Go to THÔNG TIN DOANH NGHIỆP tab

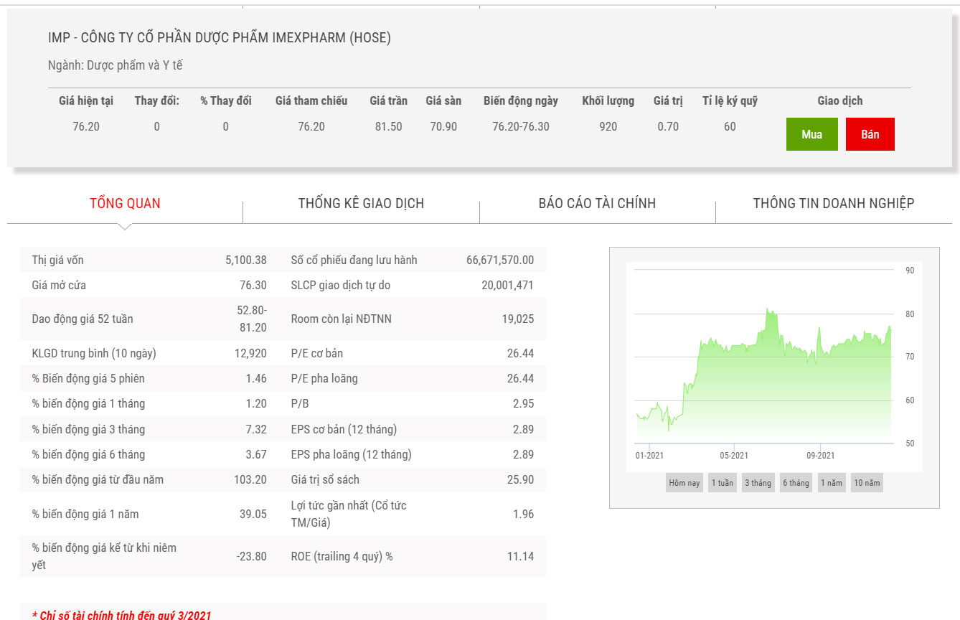click(833, 203)
